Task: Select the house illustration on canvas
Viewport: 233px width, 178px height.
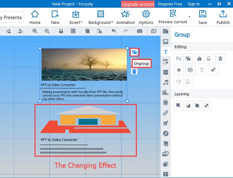Action: click(x=86, y=120)
